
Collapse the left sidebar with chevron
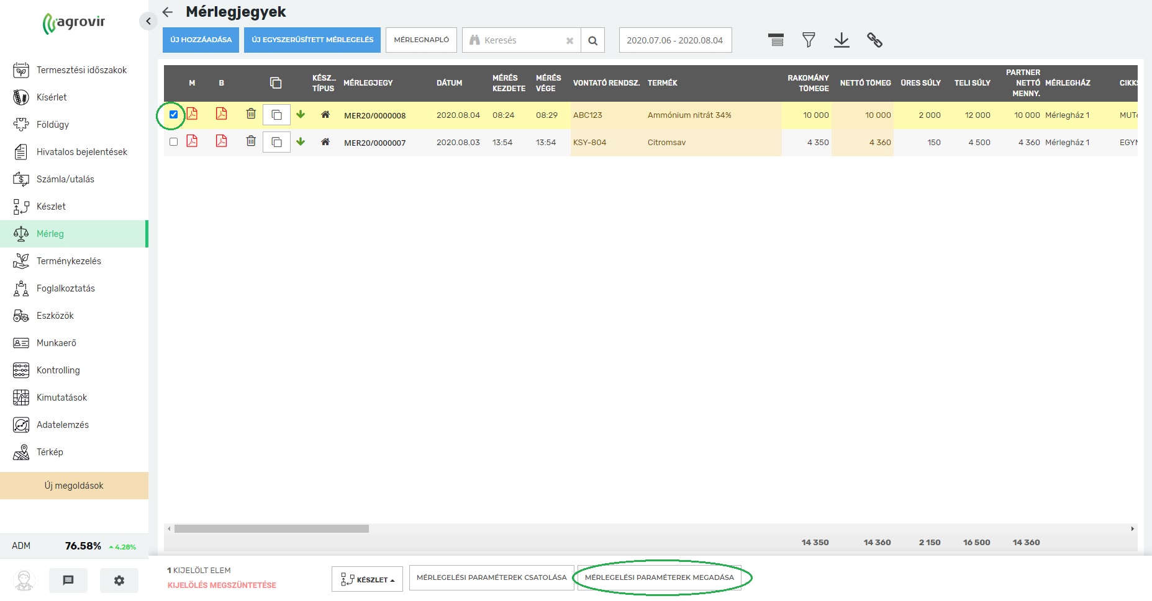148,22
